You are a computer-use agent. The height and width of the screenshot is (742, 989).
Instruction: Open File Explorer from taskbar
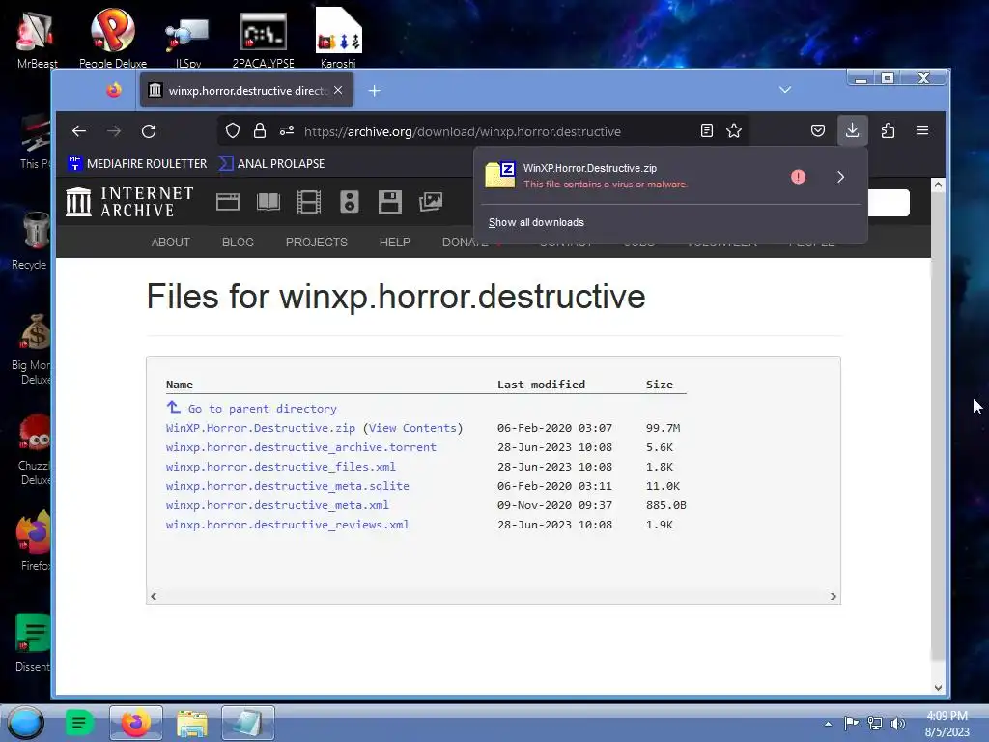[192, 723]
